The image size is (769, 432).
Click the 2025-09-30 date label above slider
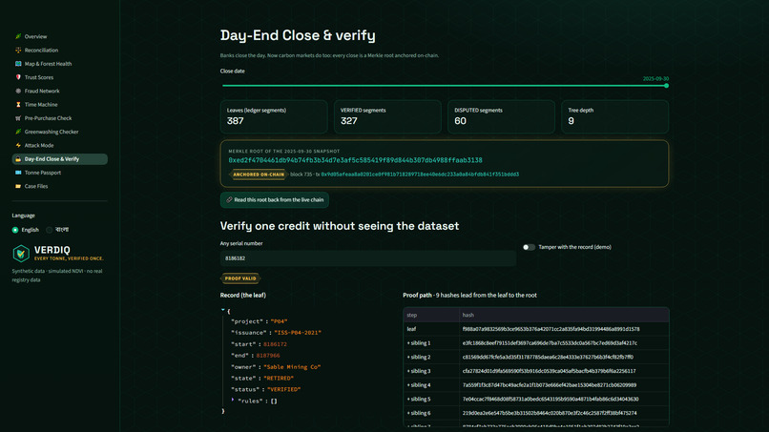point(655,78)
